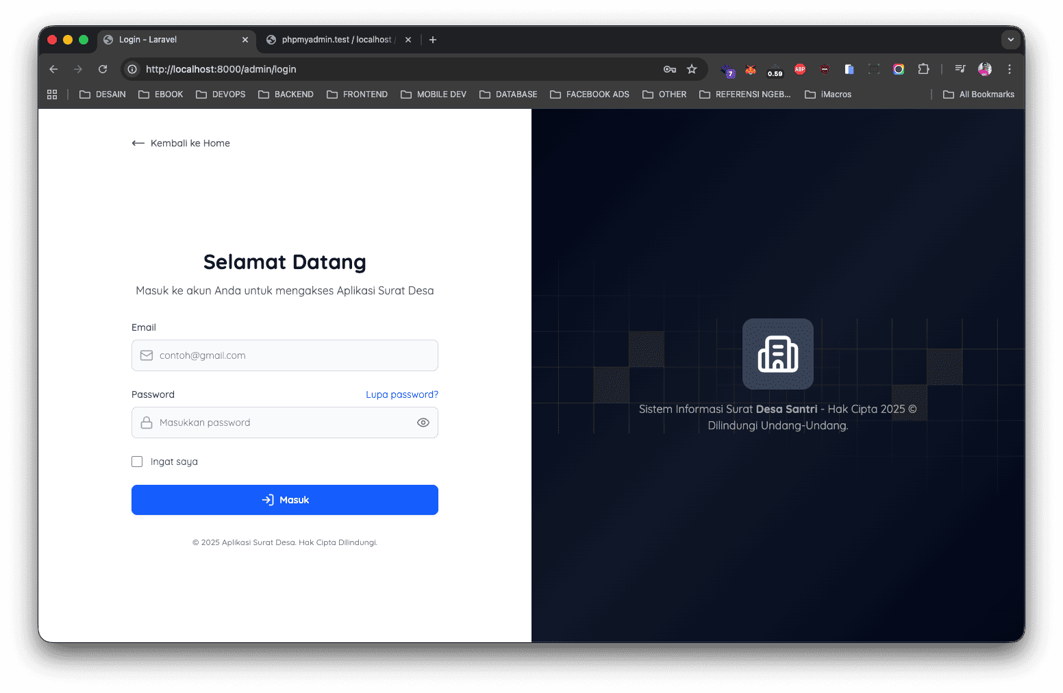
Task: Expand the All Bookmarks folder
Action: pyautogui.click(x=978, y=94)
